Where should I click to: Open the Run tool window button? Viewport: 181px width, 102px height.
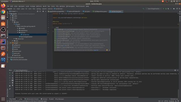click(x=20, y=99)
